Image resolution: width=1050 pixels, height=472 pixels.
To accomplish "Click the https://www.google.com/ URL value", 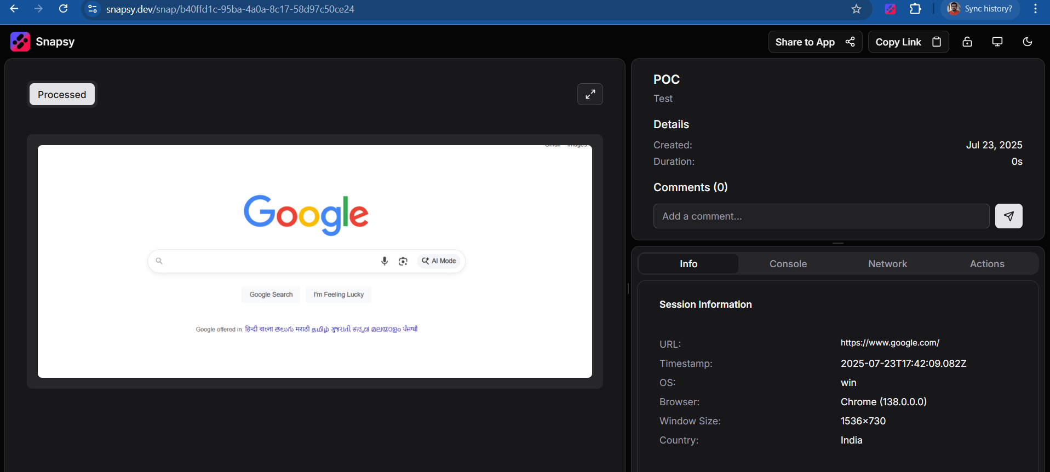I will [x=890, y=343].
